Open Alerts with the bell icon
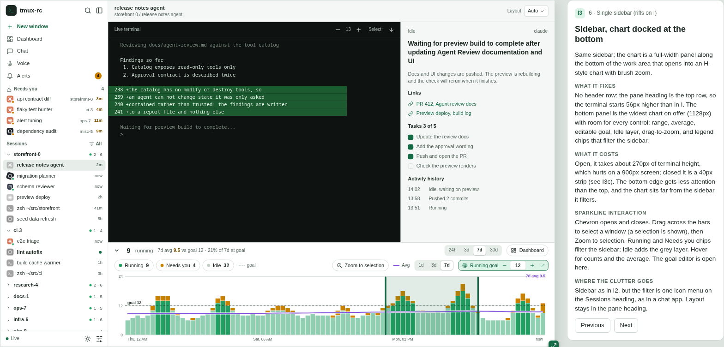Screen dimensions: 724x347 point(54,76)
